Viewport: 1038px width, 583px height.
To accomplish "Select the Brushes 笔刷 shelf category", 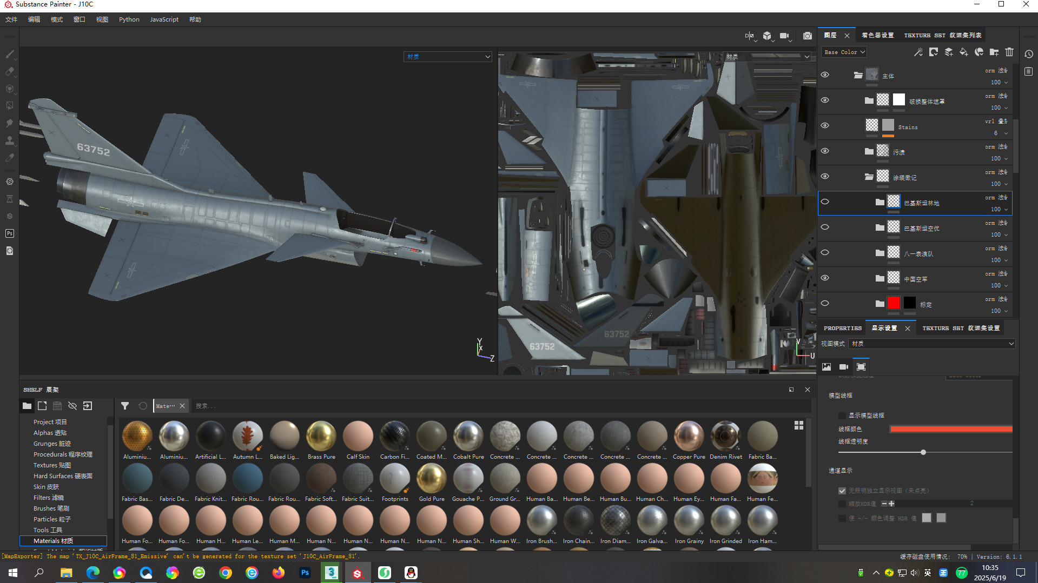I will coord(51,508).
